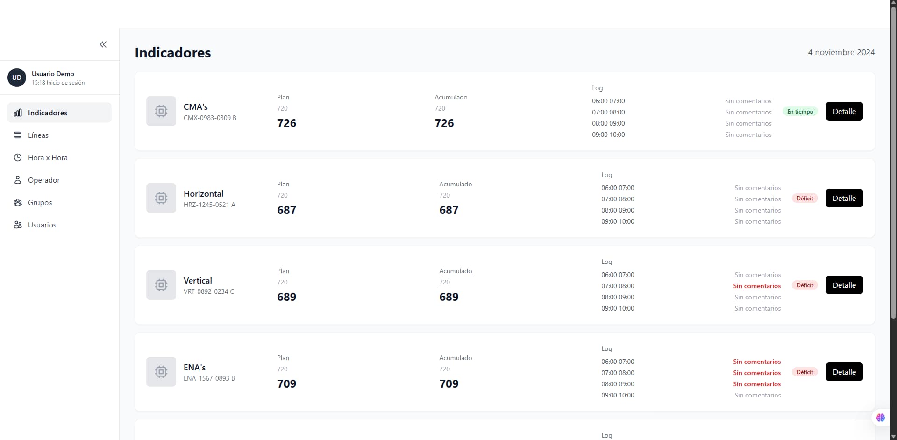Viewport: 897px width, 440px height.
Task: Click the Hora x Hora clock icon
Action: click(18, 157)
